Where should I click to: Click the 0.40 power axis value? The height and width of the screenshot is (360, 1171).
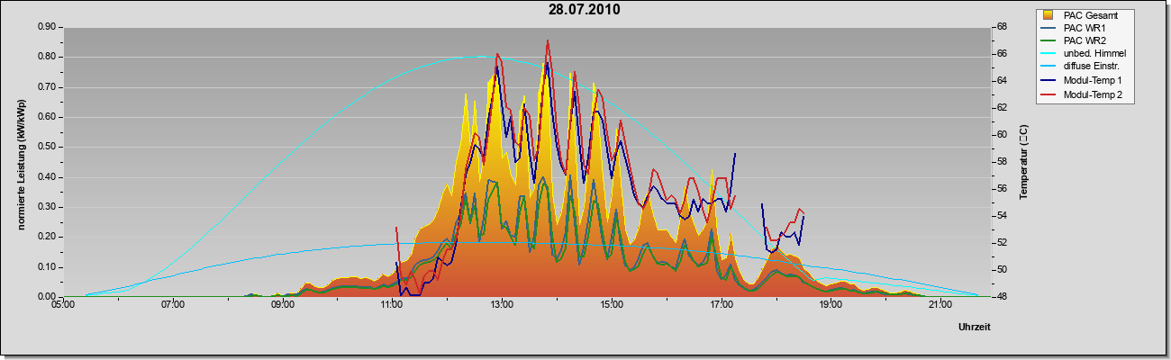tap(47, 177)
